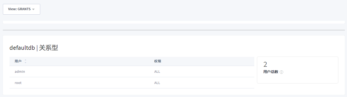Select the admin user row
347x97 pixels.
[x=132, y=71]
